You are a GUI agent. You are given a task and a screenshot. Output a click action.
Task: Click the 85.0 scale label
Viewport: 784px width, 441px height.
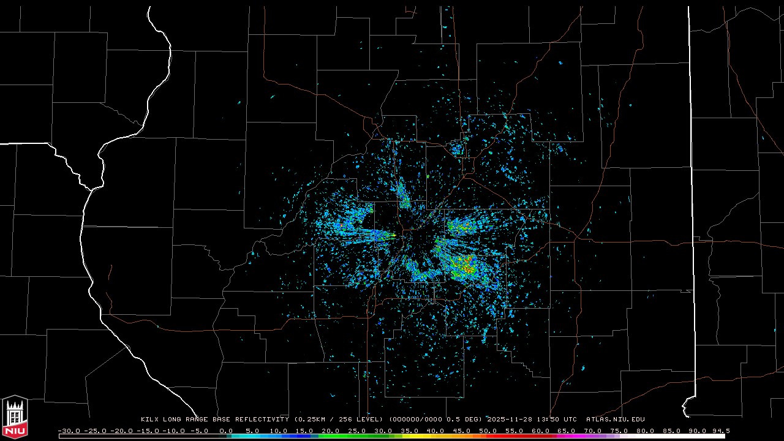tap(671, 431)
